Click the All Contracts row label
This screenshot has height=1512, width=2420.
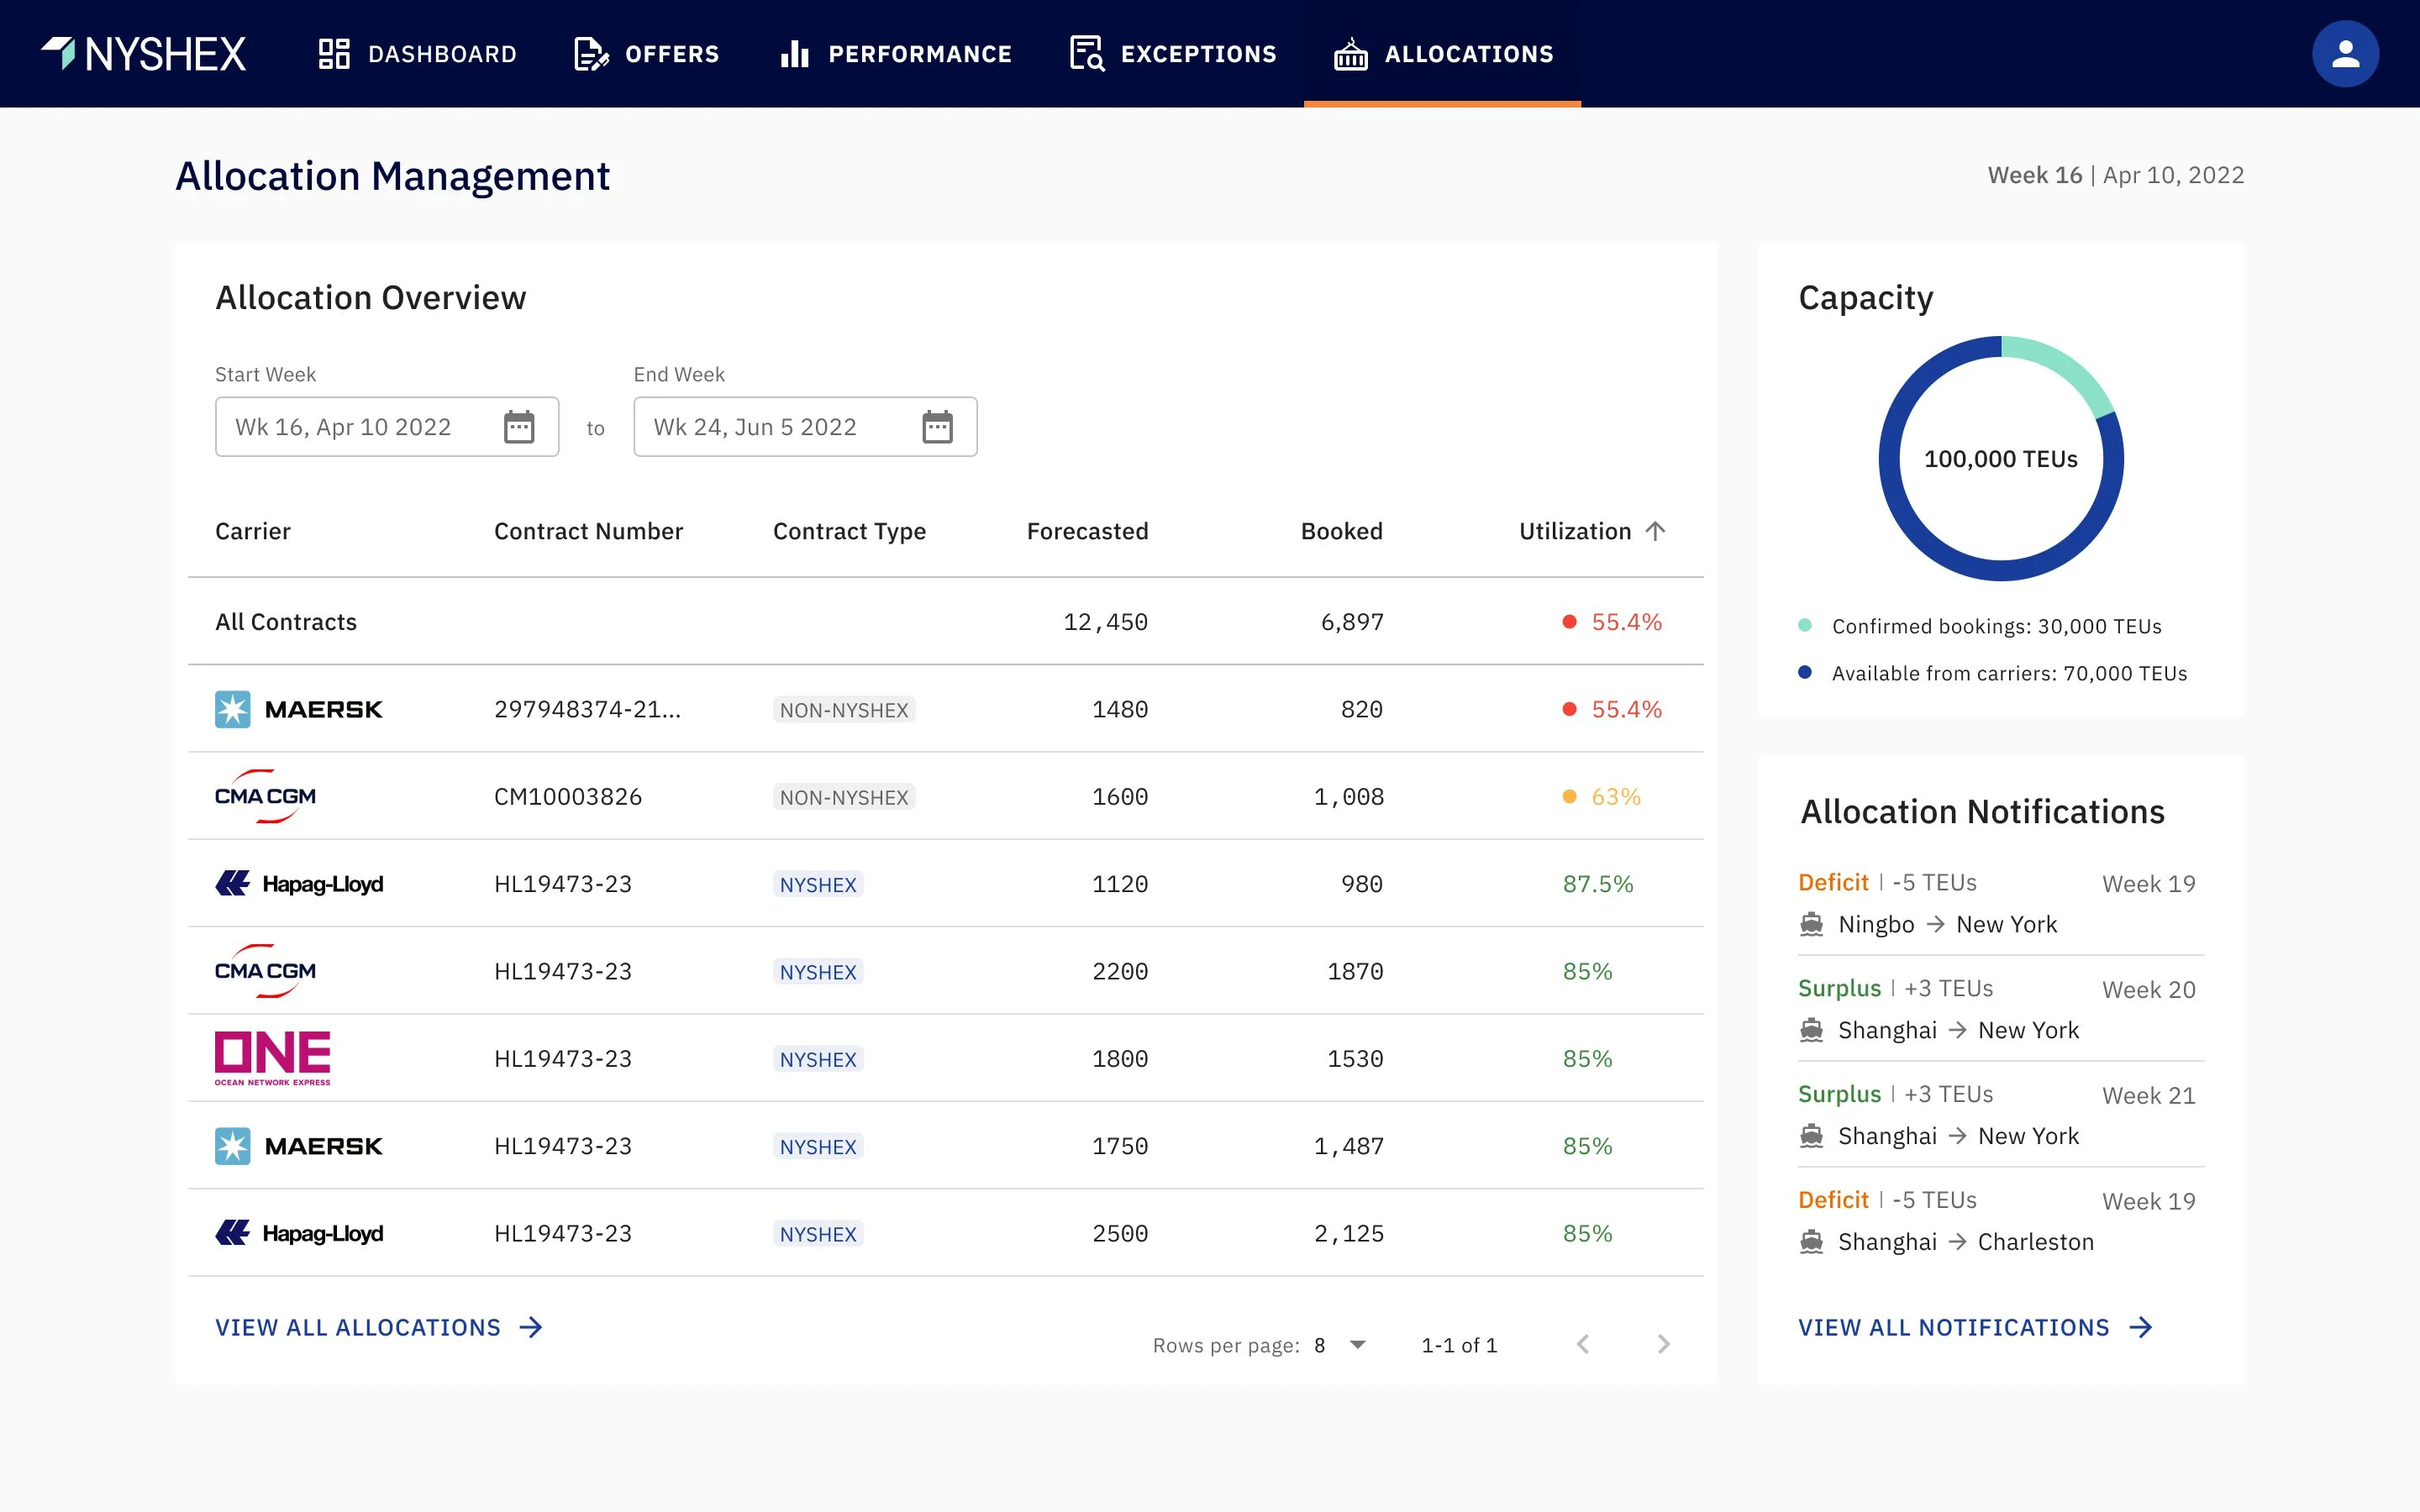pyautogui.click(x=286, y=622)
